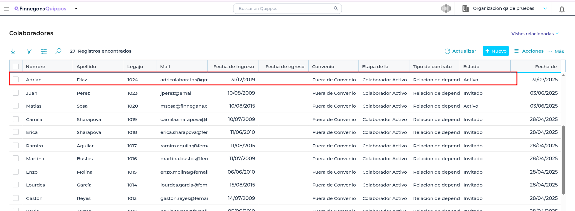Sort by the Nombre column header
The width and height of the screenshot is (575, 211).
pyautogui.click(x=48, y=67)
